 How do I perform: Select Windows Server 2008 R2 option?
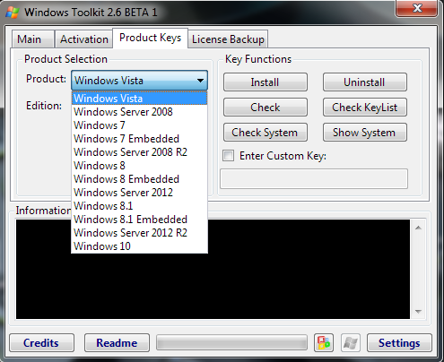pos(139,152)
